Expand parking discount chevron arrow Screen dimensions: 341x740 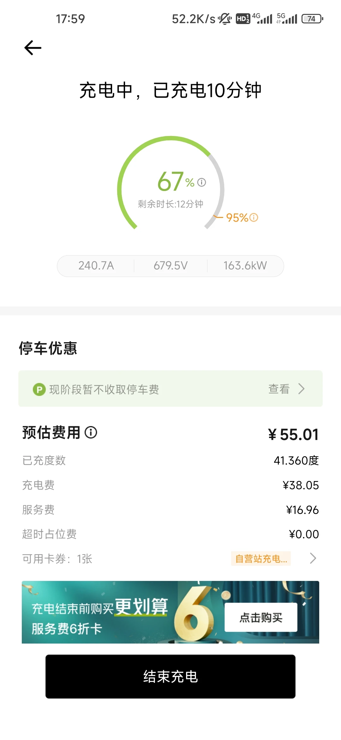tap(302, 389)
